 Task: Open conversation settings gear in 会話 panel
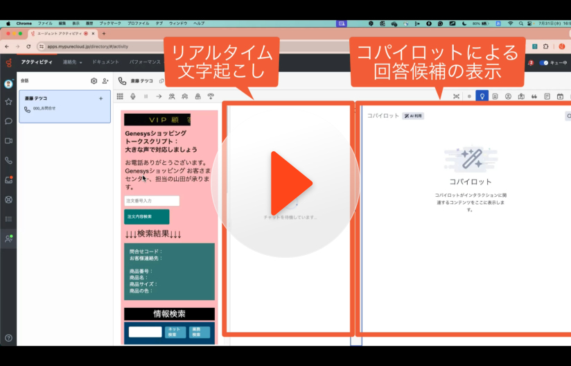94,81
